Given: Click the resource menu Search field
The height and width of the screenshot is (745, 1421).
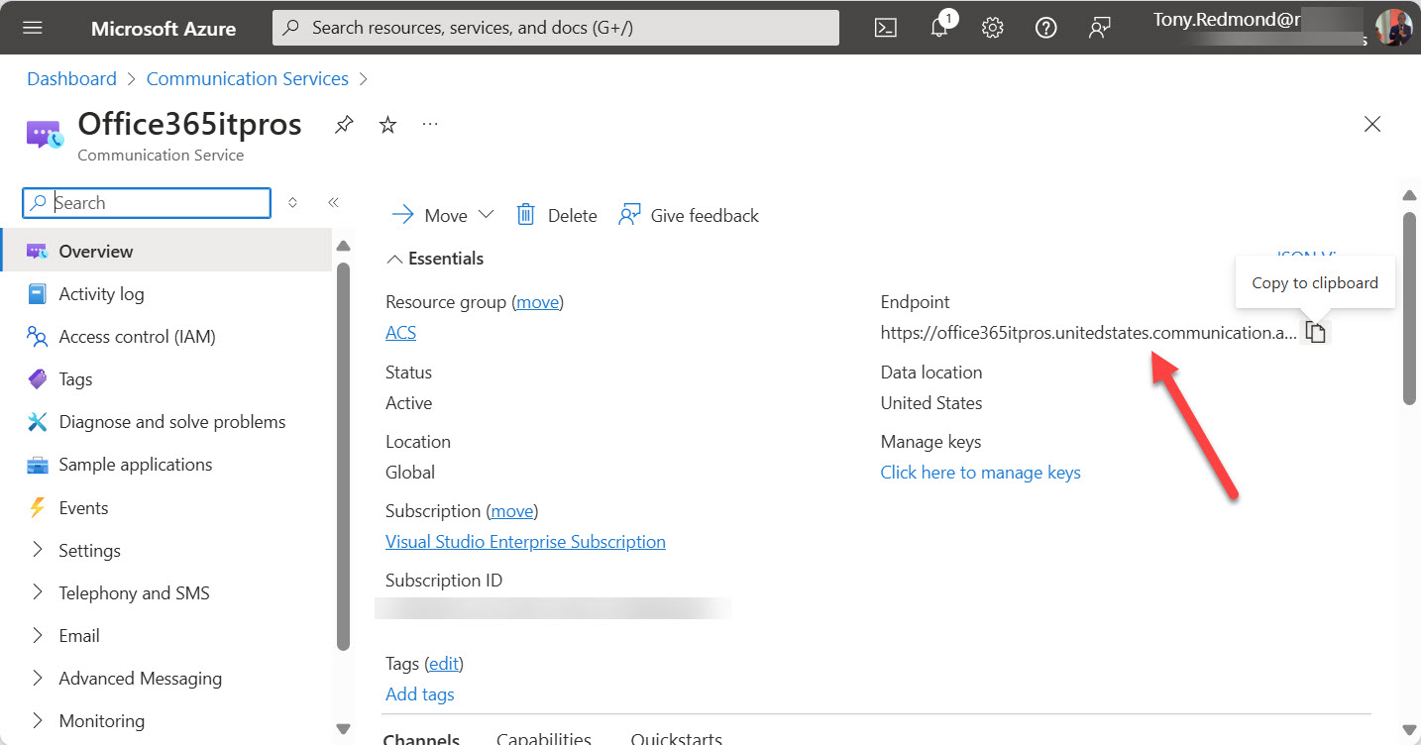Looking at the screenshot, I should click(146, 202).
